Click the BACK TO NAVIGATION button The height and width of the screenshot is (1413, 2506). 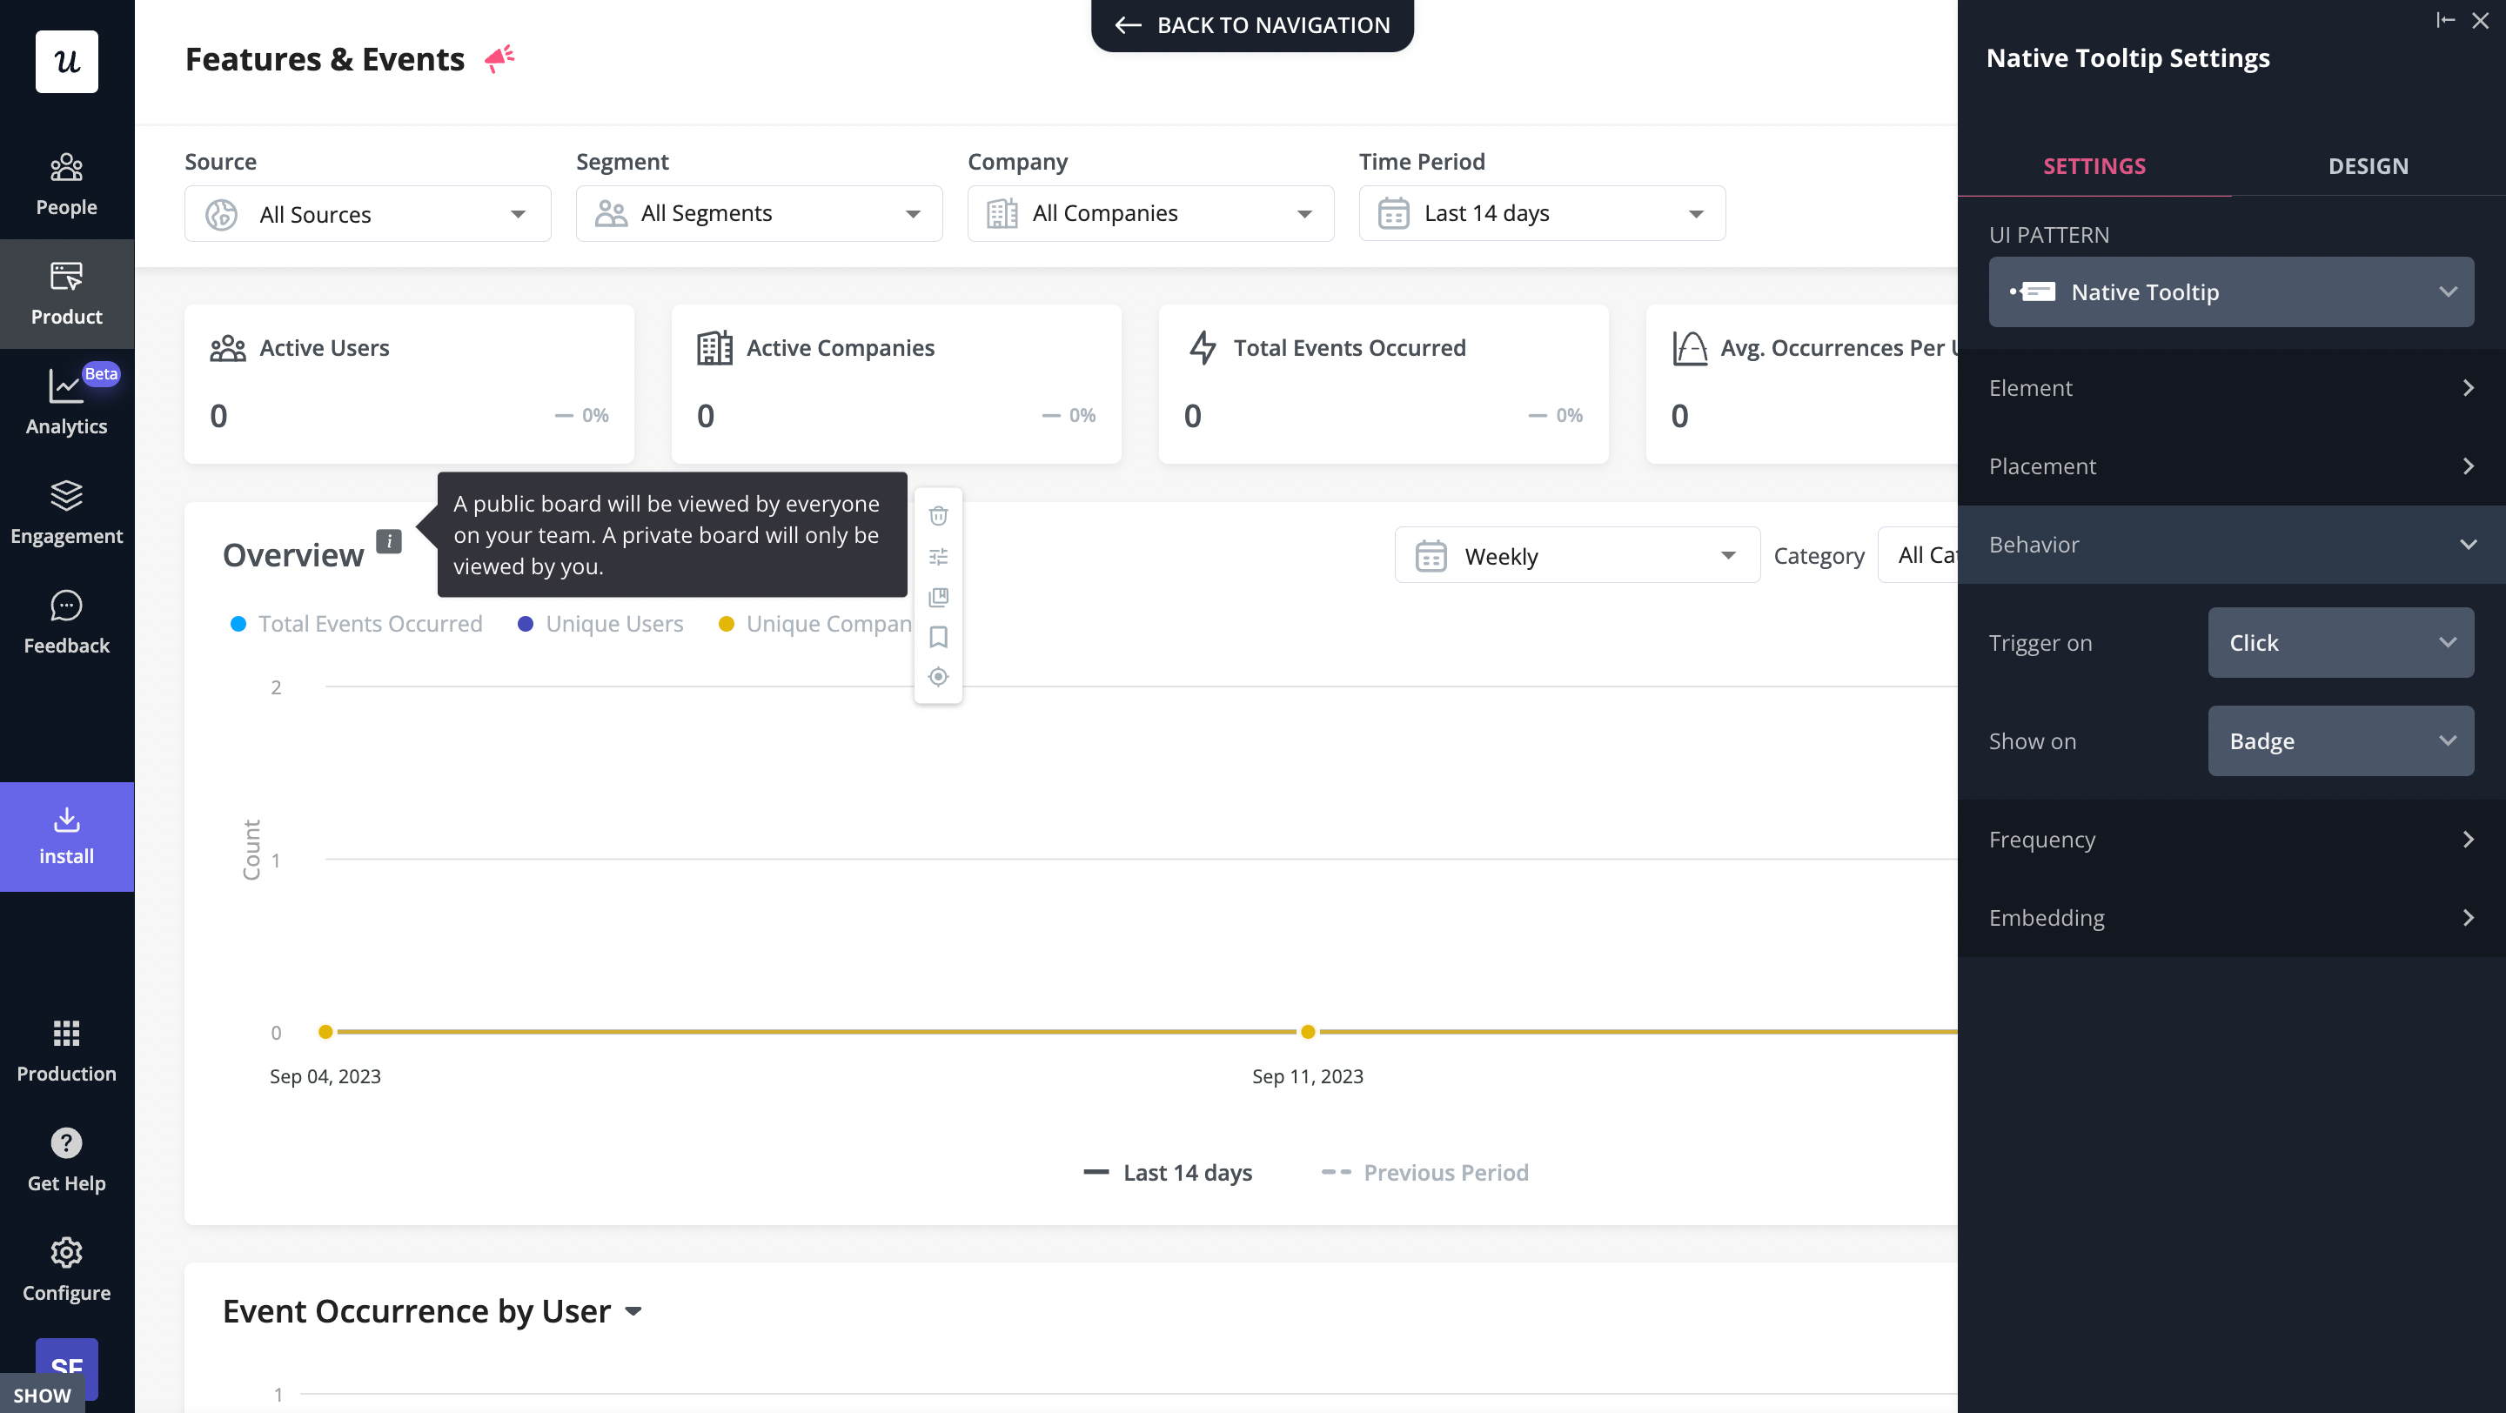click(1253, 24)
